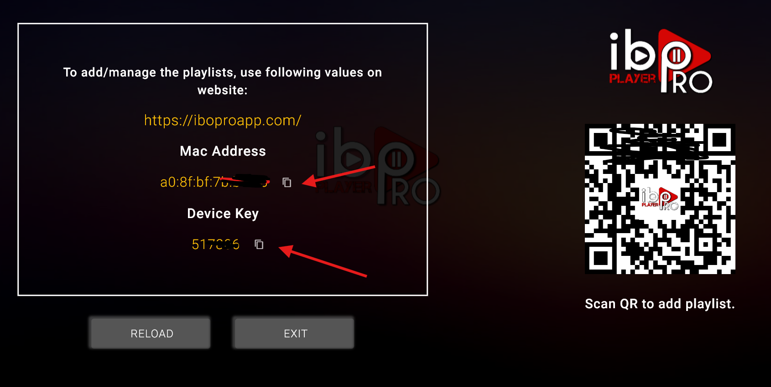Screen dimensions: 771x387
Task: Click the Device Key number value
Action: (x=216, y=244)
